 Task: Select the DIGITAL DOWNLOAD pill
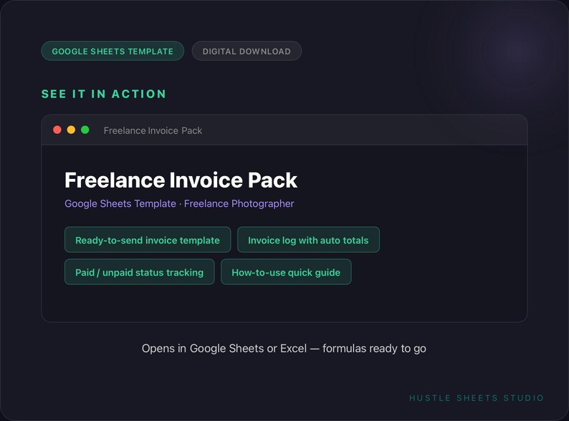click(247, 51)
